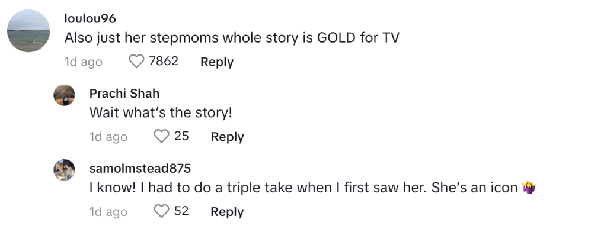
Task: Click the 7862 likes count
Action: [x=164, y=61]
